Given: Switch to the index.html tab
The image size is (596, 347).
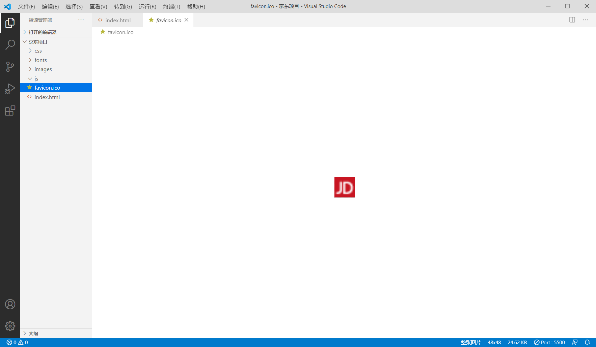Looking at the screenshot, I should (117, 20).
